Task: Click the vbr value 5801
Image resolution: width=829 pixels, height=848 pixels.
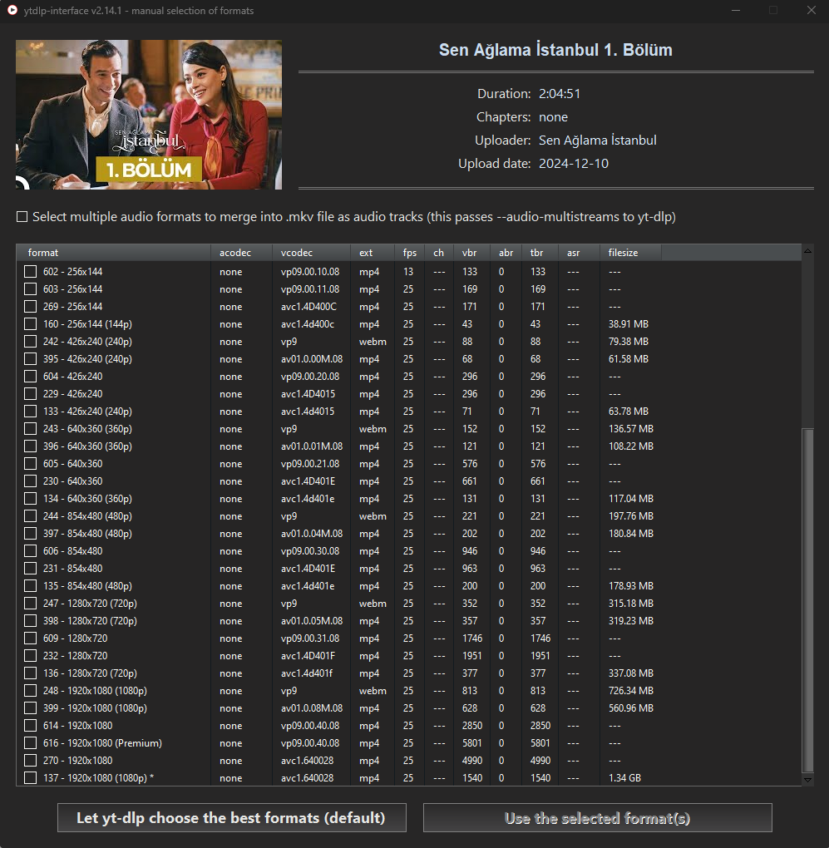Action: coord(472,743)
